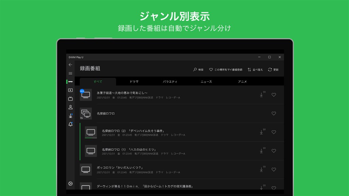Image resolution: width=349 pixels, height=196 pixels.
Task: Open the video playback sidebar icon
Action: click(70, 90)
